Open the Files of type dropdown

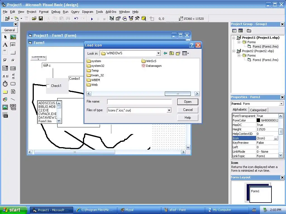[169, 110]
